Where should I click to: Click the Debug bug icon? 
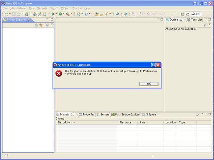pos(53,14)
